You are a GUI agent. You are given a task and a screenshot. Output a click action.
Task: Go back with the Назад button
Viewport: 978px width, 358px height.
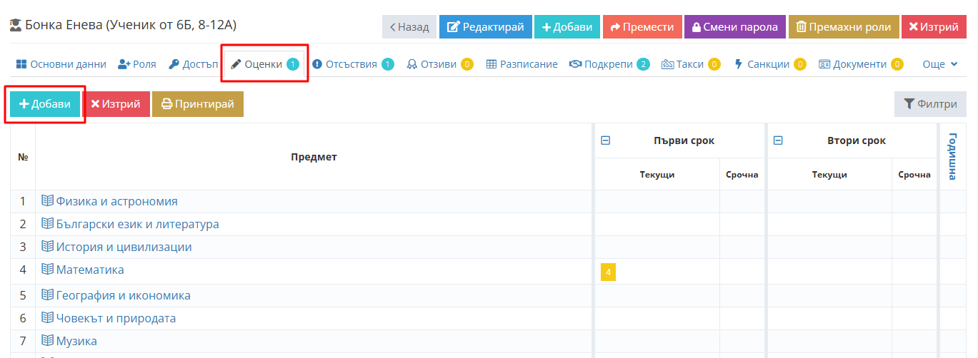[409, 27]
